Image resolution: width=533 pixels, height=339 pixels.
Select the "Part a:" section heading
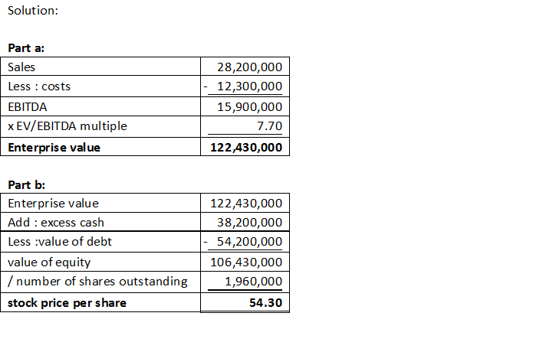pyautogui.click(x=26, y=48)
